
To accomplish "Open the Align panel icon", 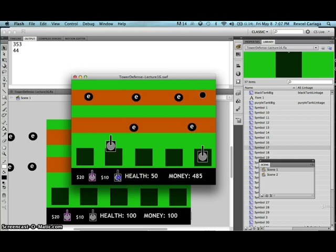I will coord(238,66).
